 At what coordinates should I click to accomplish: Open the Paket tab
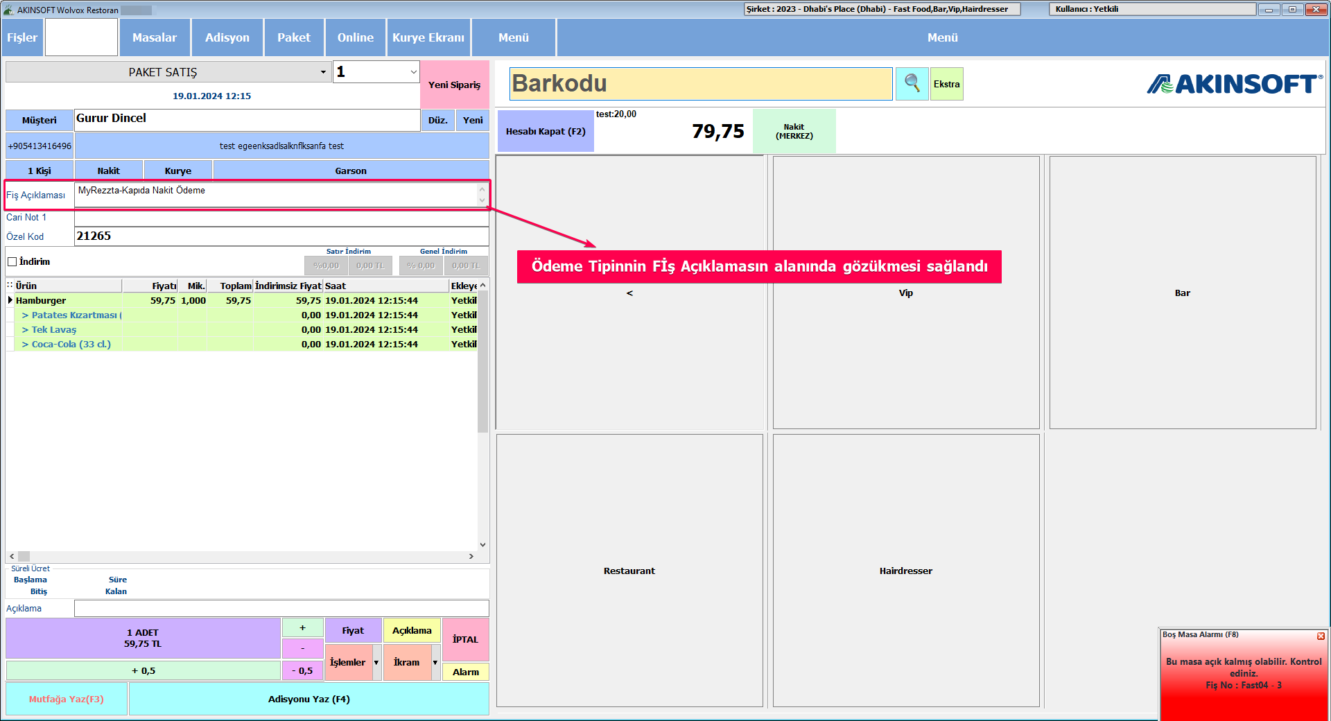point(294,37)
